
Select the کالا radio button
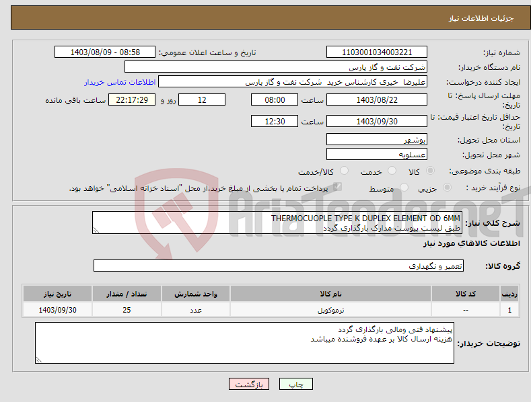[x=430, y=171]
